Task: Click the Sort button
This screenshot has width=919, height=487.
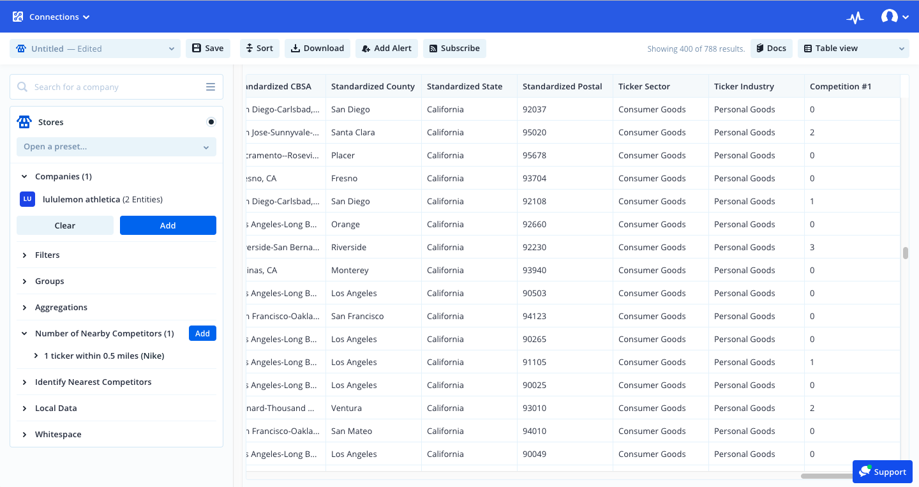Action: point(260,49)
